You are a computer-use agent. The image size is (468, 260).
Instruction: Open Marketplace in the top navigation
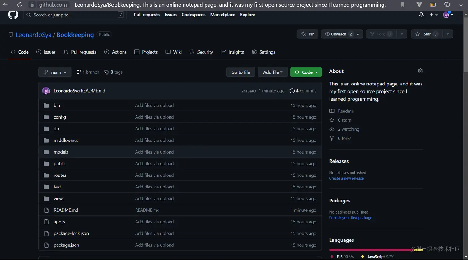coord(223,15)
